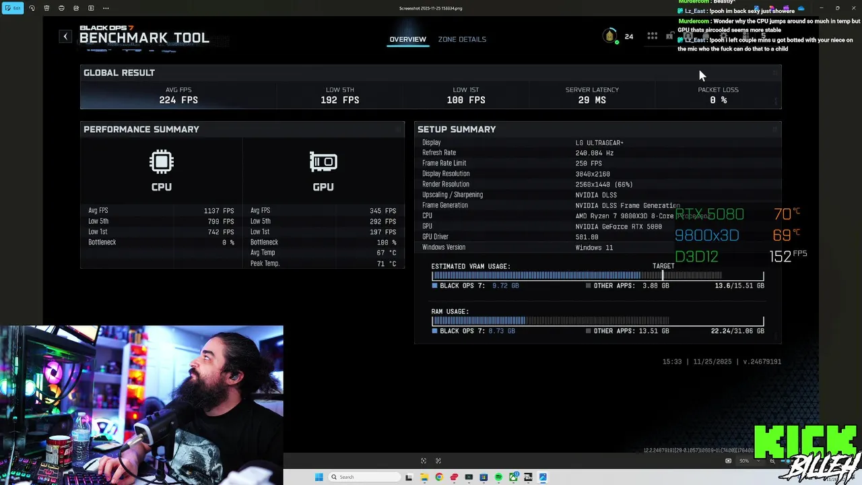Image resolution: width=862 pixels, height=485 pixels.
Task: Open the nine-dot grid menu icon
Action: click(x=652, y=36)
